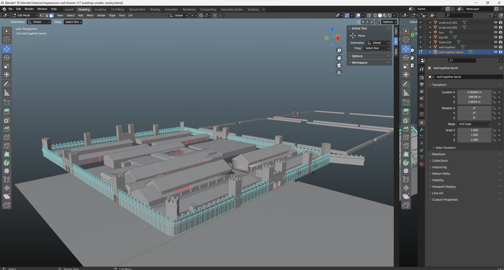Select Turret.020 in the outliner
Image resolution: width=504 pixels, height=270 pixels.
coord(445,42)
